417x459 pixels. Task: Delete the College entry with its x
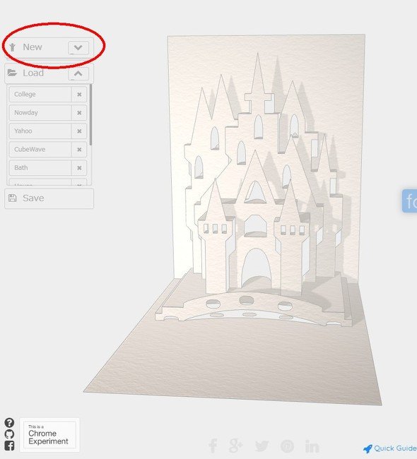tap(79, 95)
